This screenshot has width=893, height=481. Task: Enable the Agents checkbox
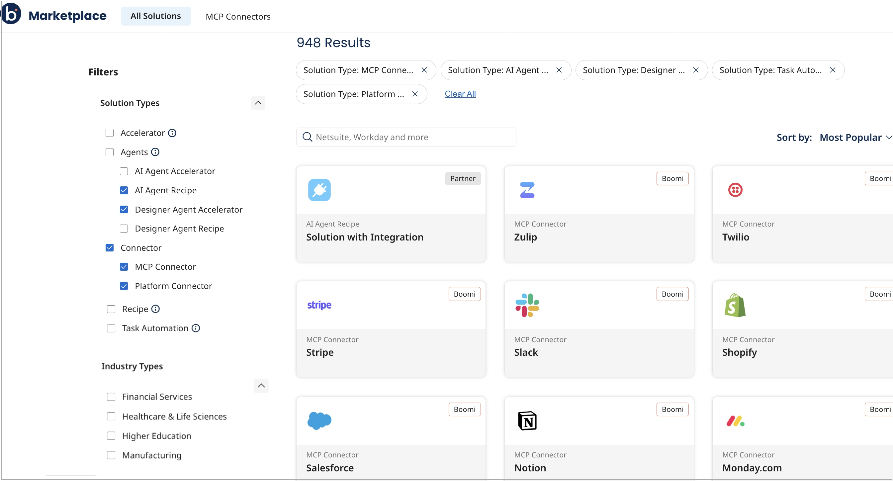(x=110, y=152)
